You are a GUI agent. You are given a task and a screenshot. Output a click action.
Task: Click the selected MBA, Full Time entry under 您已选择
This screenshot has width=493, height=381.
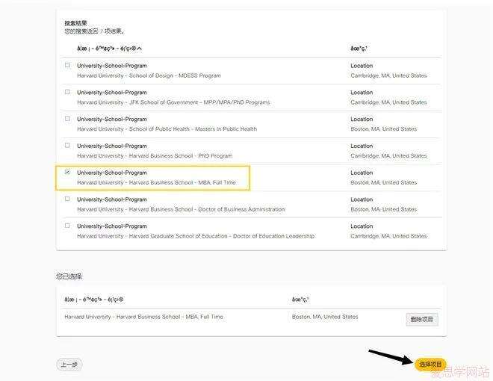(x=143, y=317)
